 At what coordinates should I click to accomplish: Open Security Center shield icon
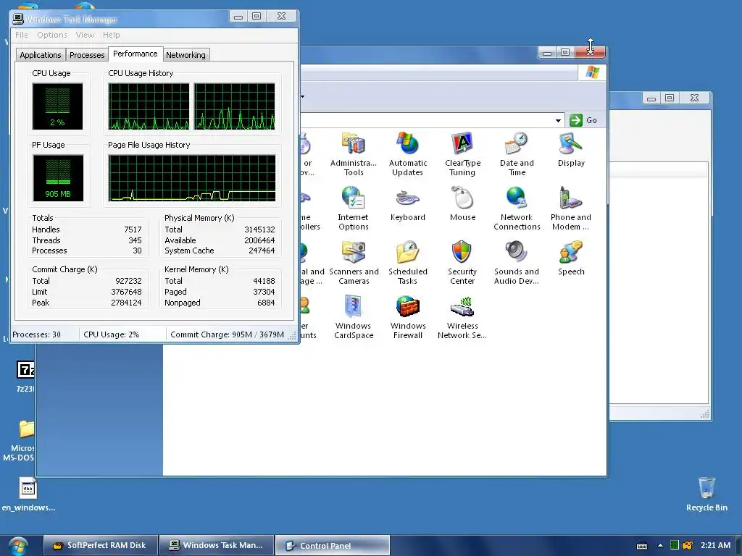tap(462, 263)
